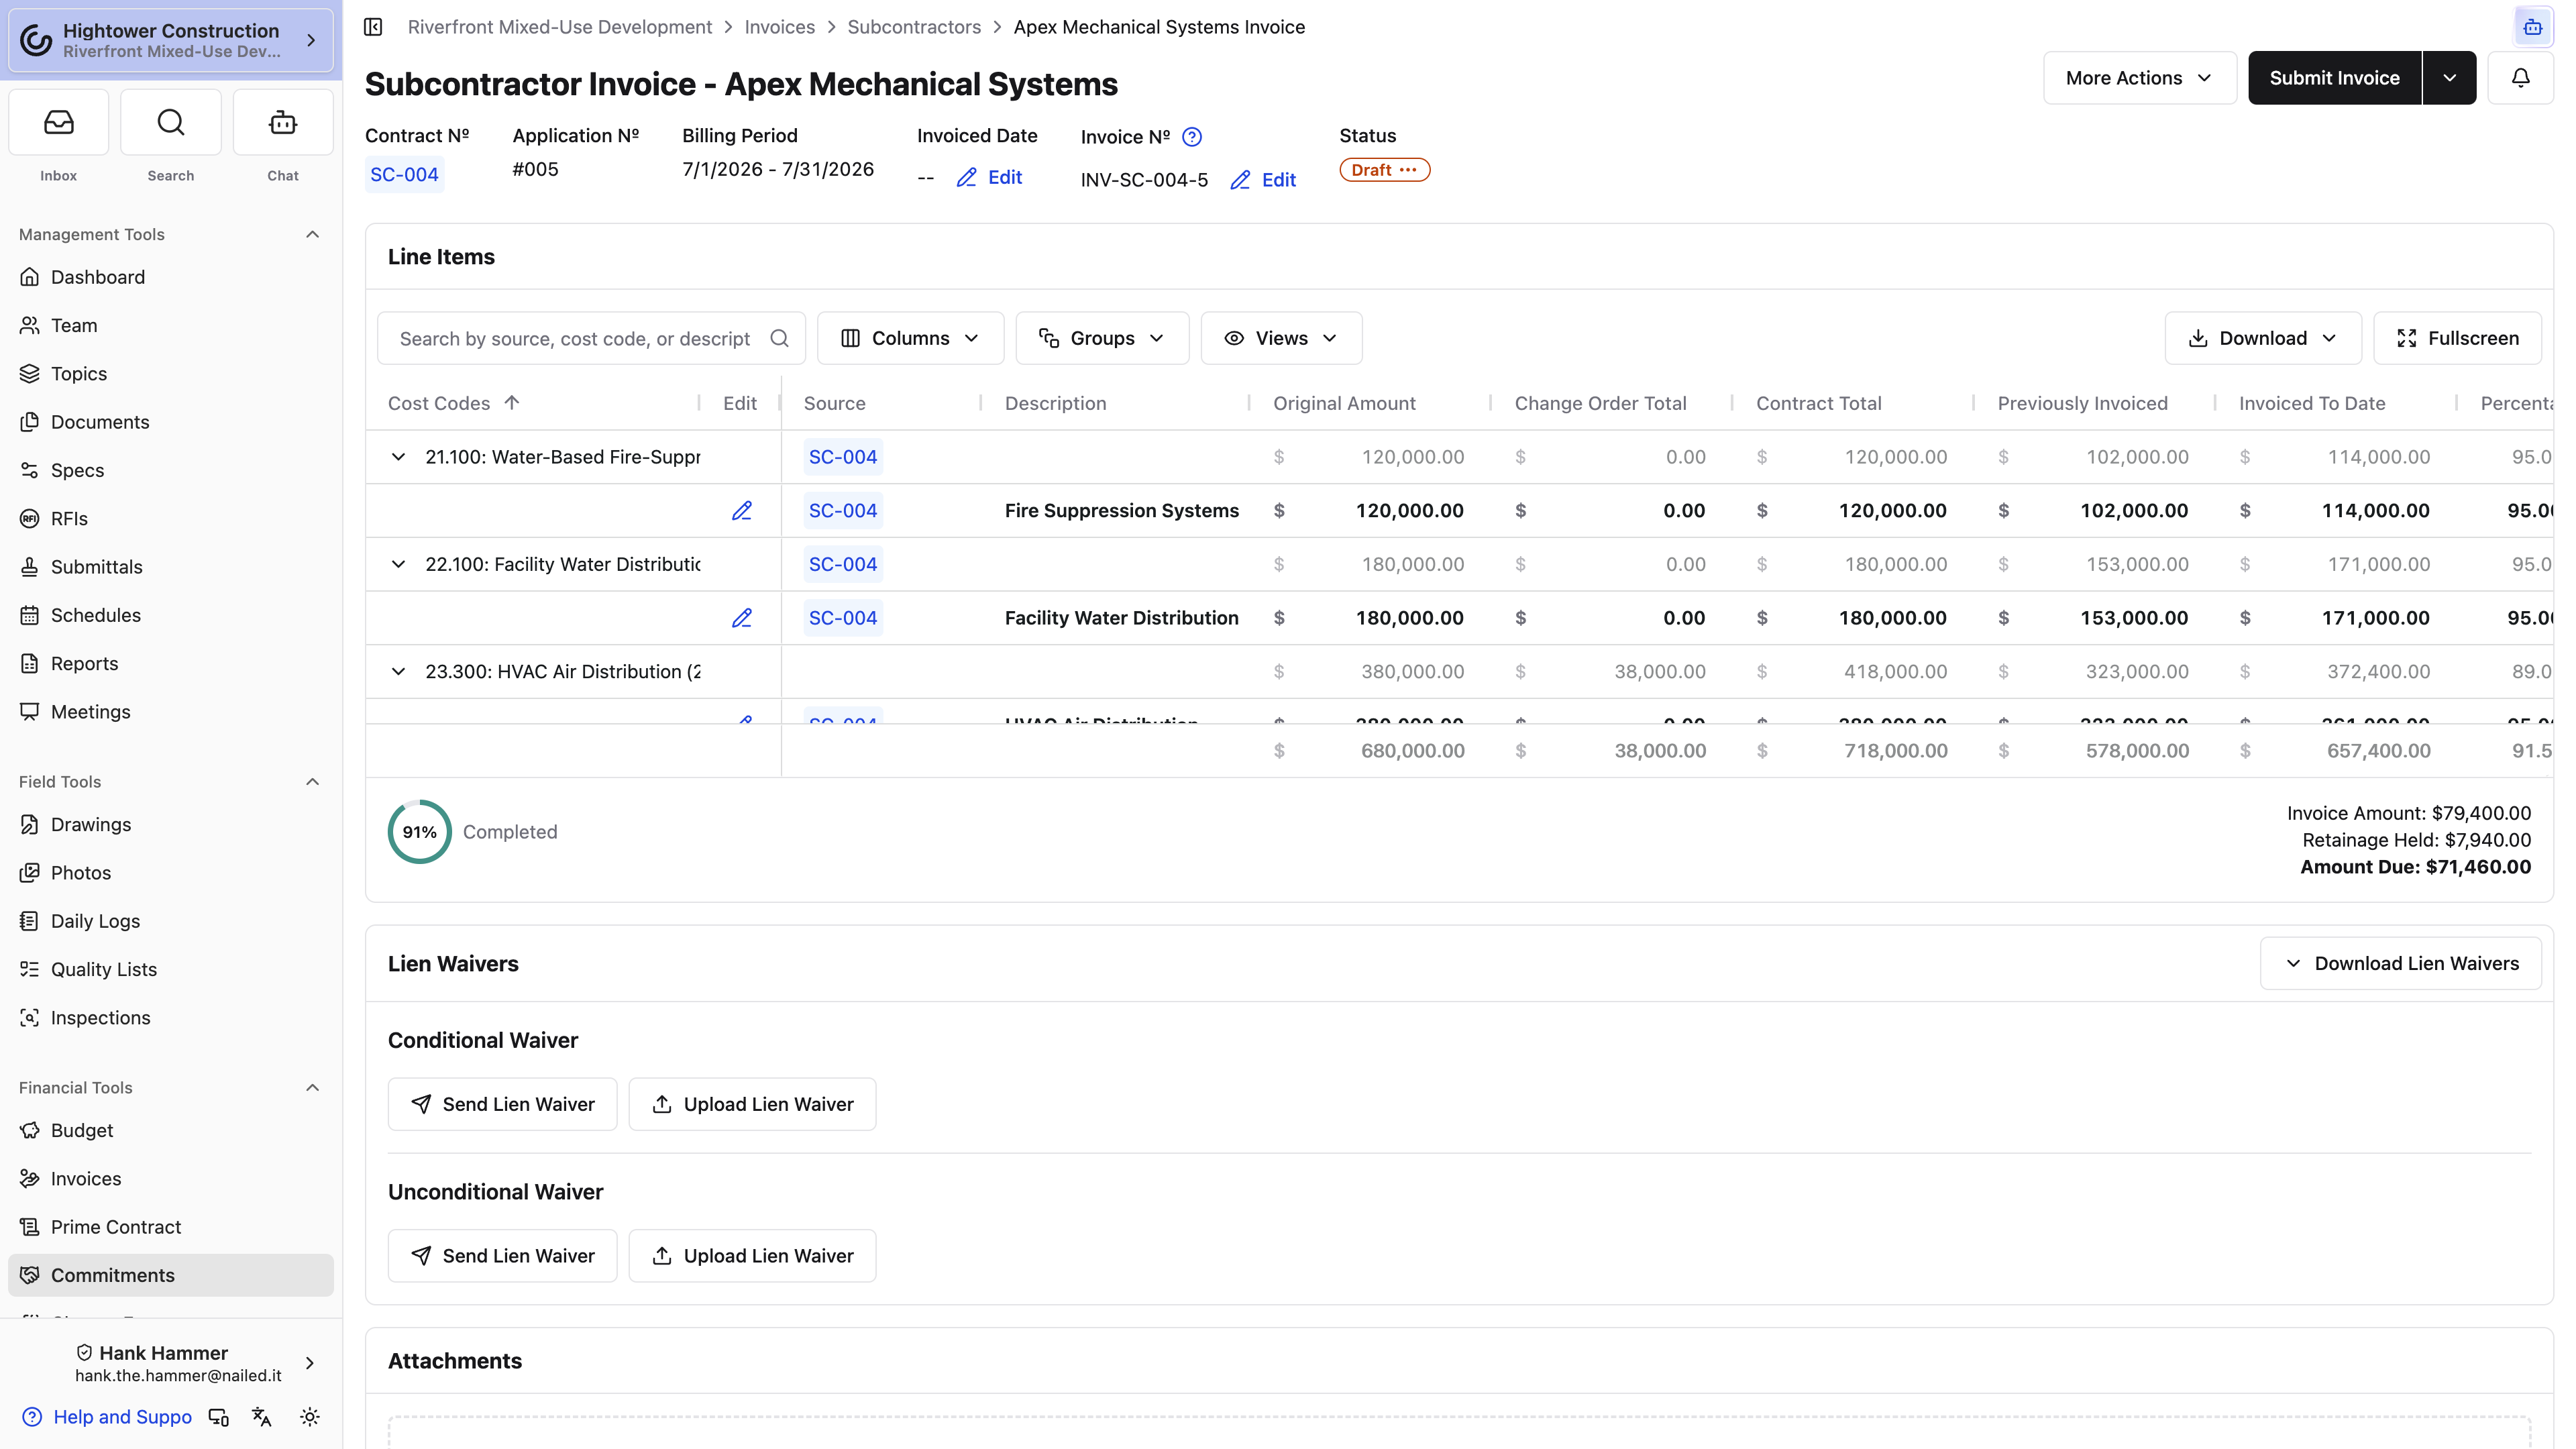This screenshot has width=2576, height=1449.
Task: Open the Columns dropdown
Action: coord(910,339)
